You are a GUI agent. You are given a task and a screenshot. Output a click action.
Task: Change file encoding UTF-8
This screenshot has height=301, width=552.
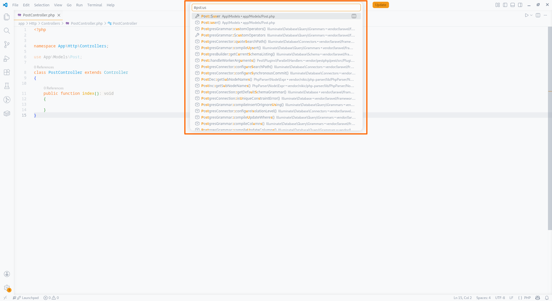(x=500, y=298)
